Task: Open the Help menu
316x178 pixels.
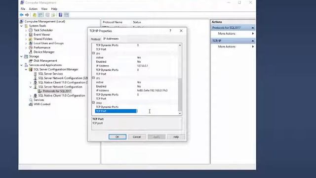Action: (54, 9)
